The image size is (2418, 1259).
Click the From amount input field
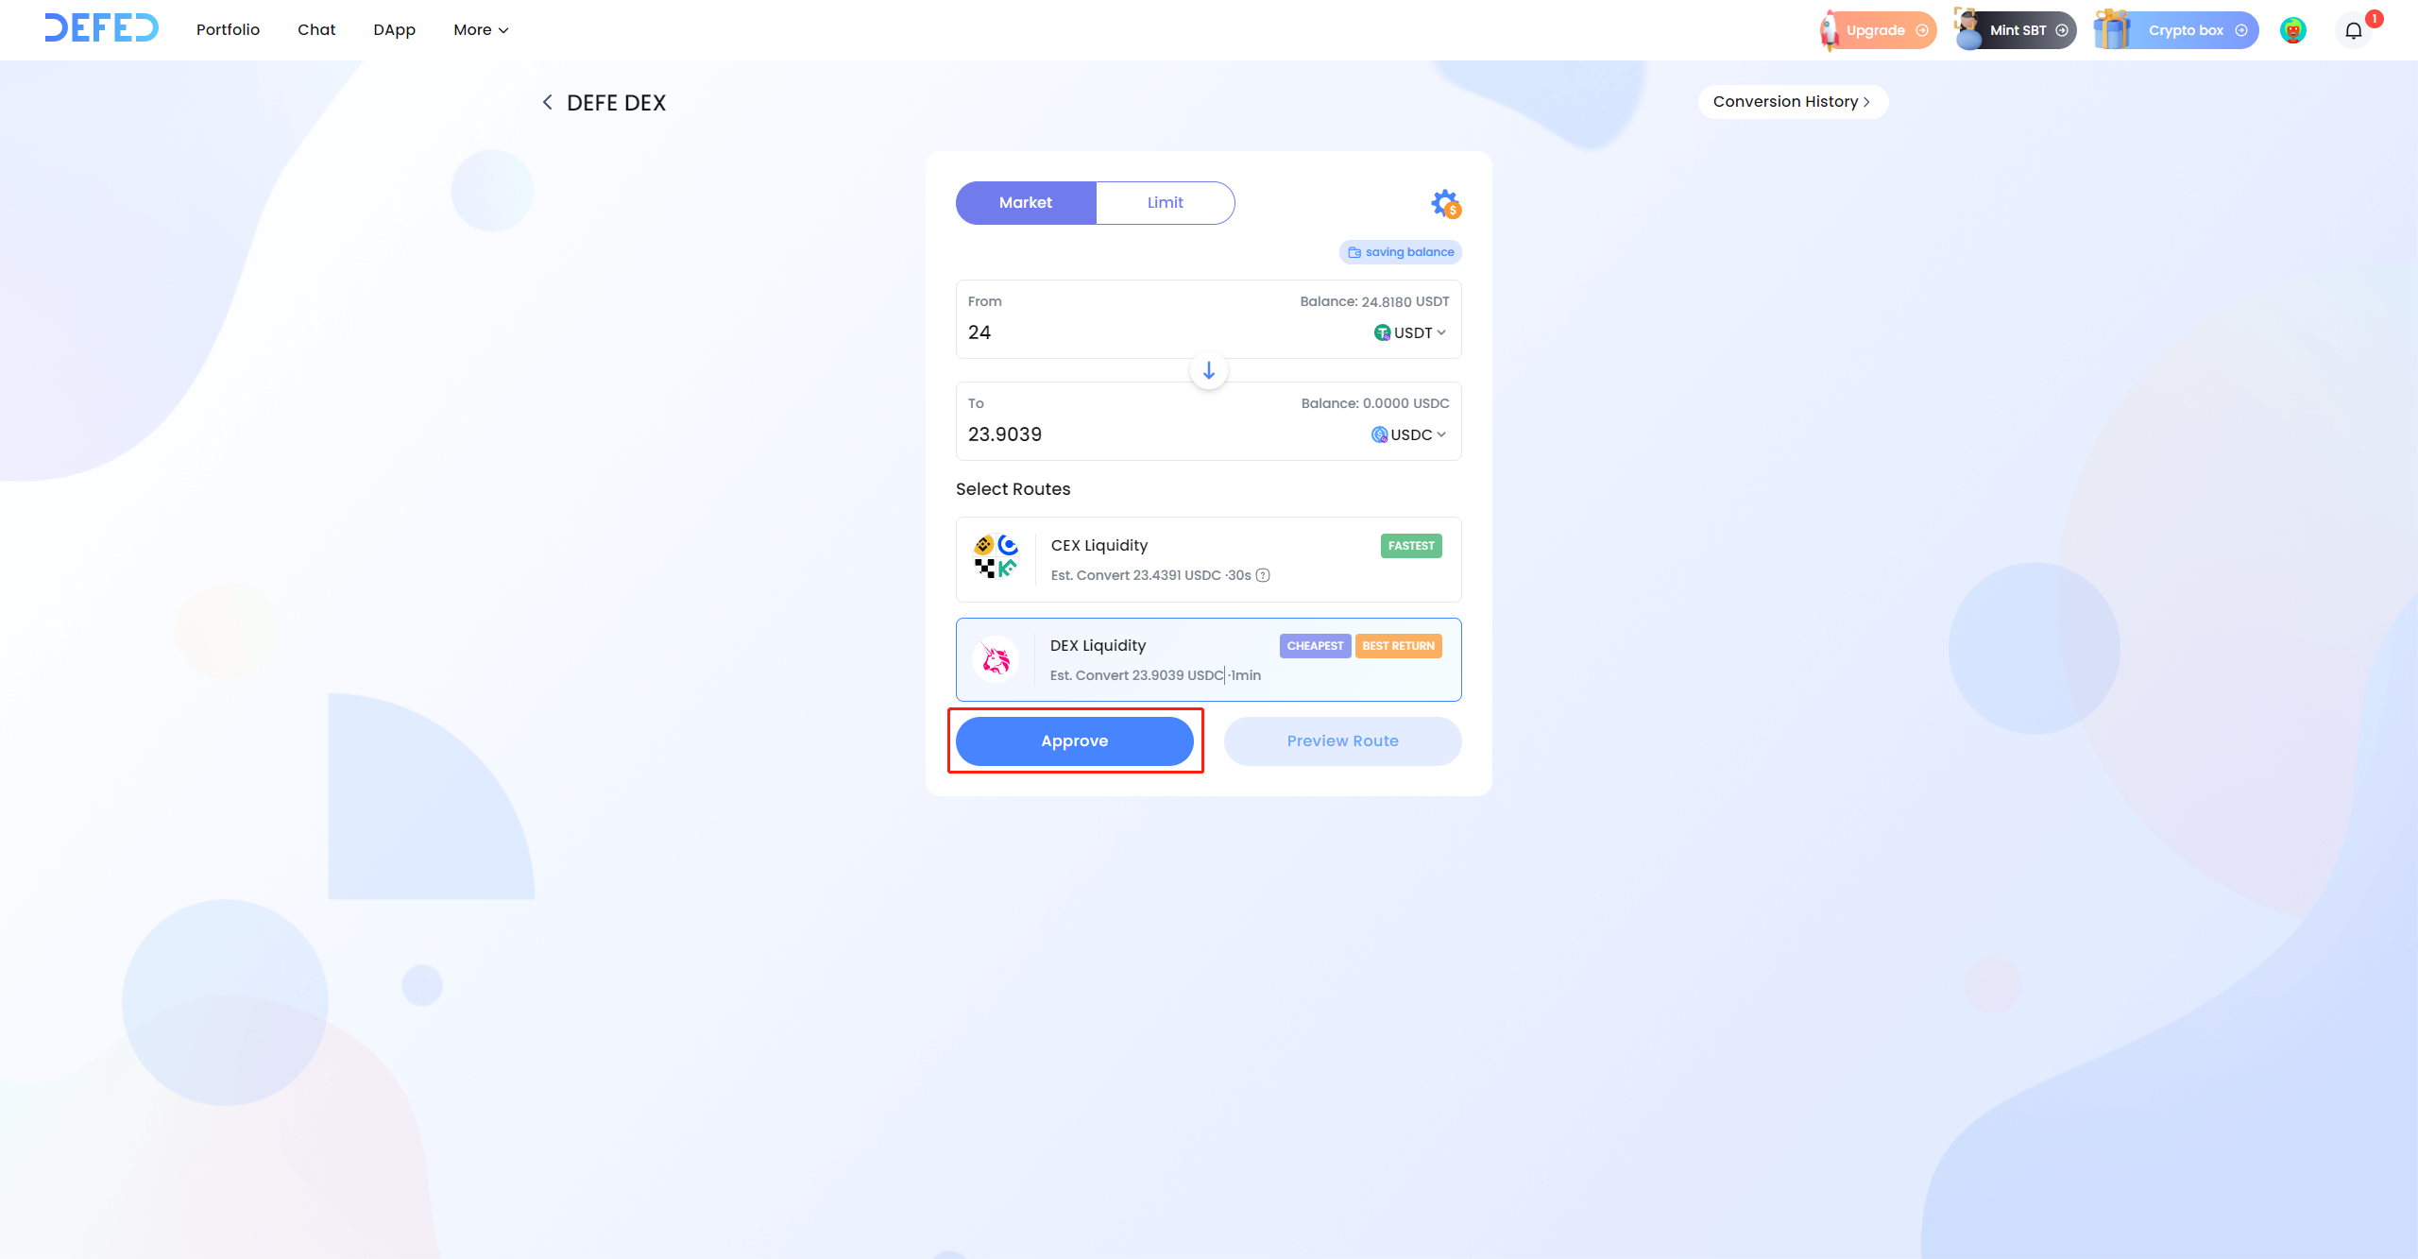(1133, 332)
